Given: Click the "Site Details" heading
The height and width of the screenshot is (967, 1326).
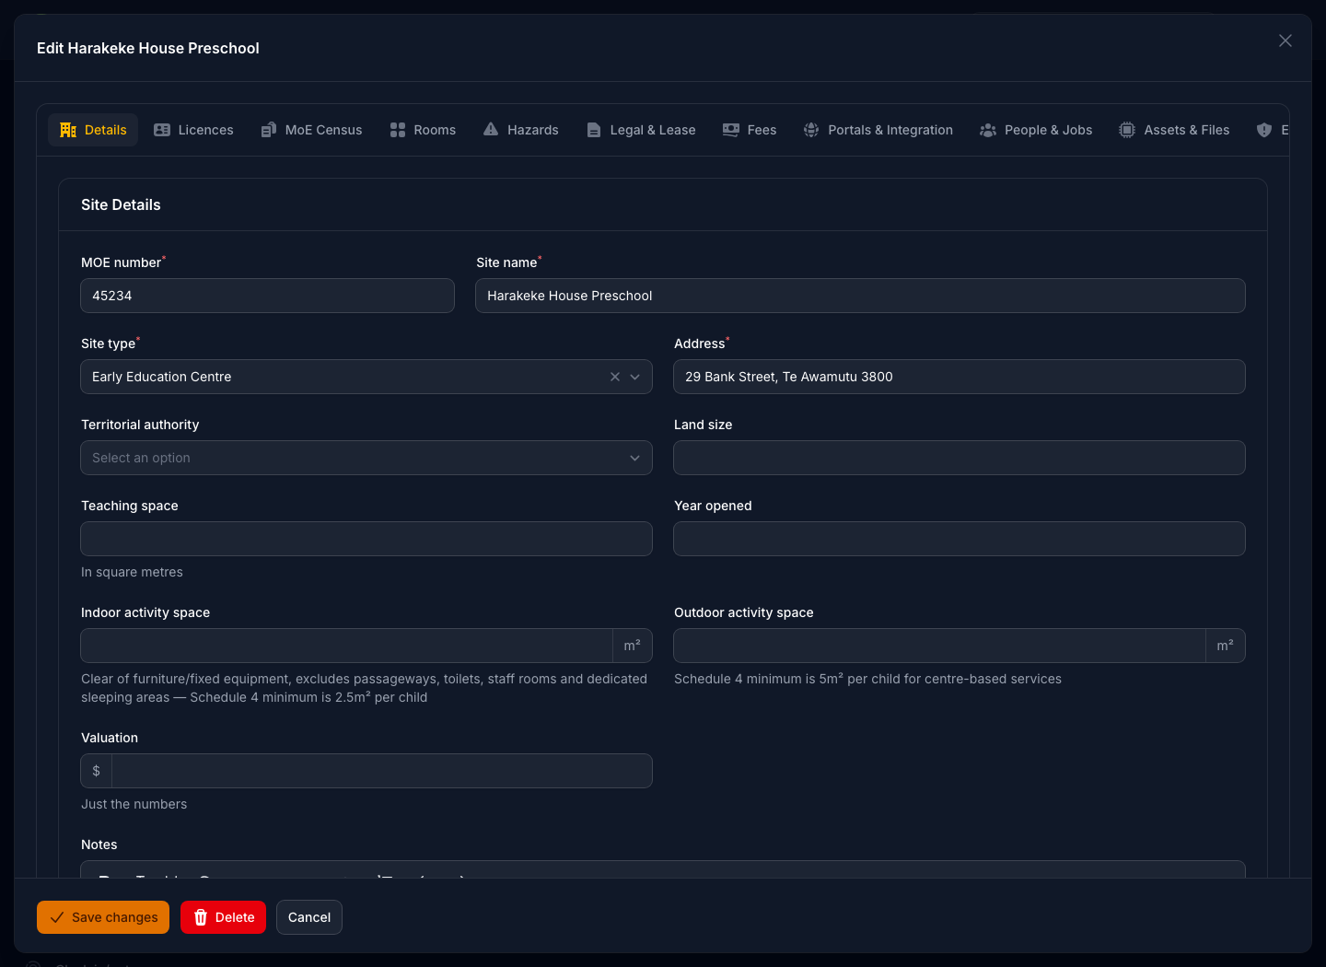Looking at the screenshot, I should (121, 204).
